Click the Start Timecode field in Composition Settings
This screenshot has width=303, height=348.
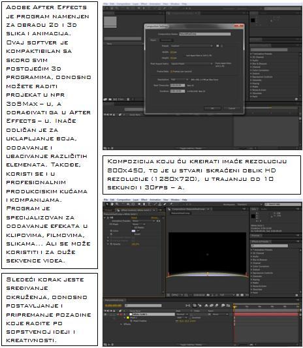click(178, 86)
